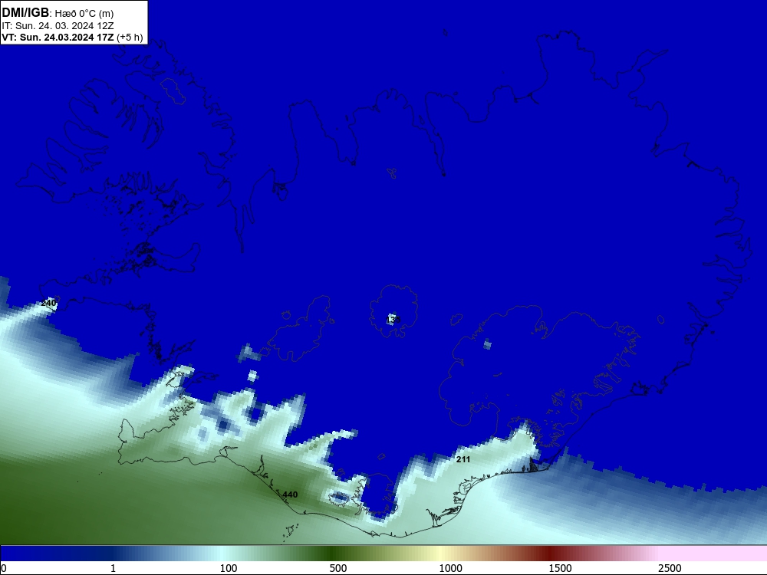Click the 211 value label near the south coast

(463, 459)
